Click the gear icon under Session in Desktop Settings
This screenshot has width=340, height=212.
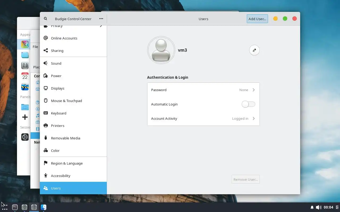25,137
